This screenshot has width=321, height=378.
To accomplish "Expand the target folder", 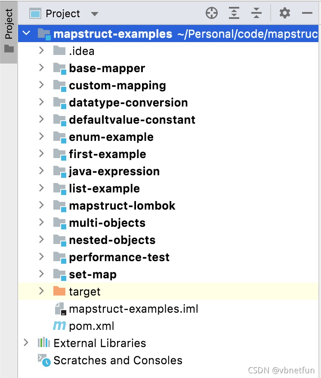I will click(41, 291).
